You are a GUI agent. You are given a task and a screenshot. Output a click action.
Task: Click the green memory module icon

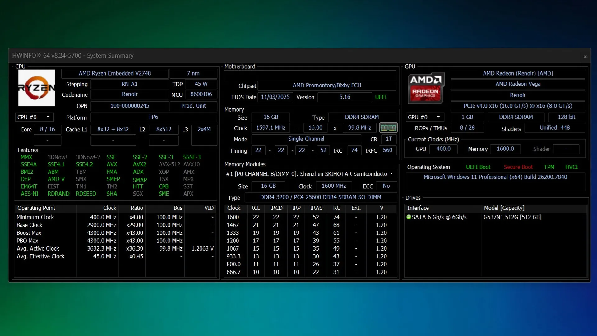click(x=388, y=128)
